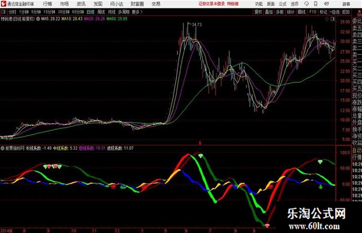Switch to the 分时 period tab
This screenshot has height=233, width=362.
[x=13, y=12]
